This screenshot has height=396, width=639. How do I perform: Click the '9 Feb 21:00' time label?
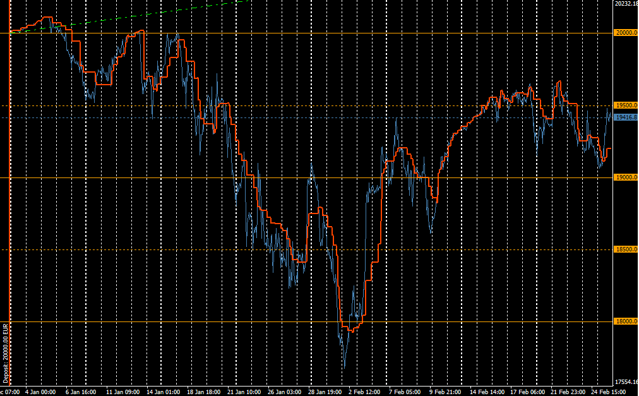tap(446, 392)
